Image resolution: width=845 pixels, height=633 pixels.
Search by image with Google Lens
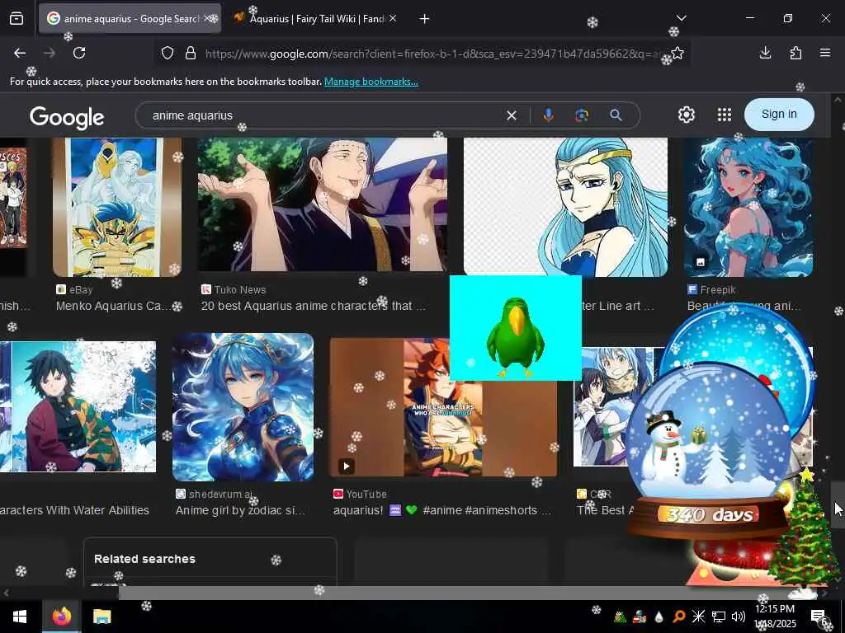(582, 115)
